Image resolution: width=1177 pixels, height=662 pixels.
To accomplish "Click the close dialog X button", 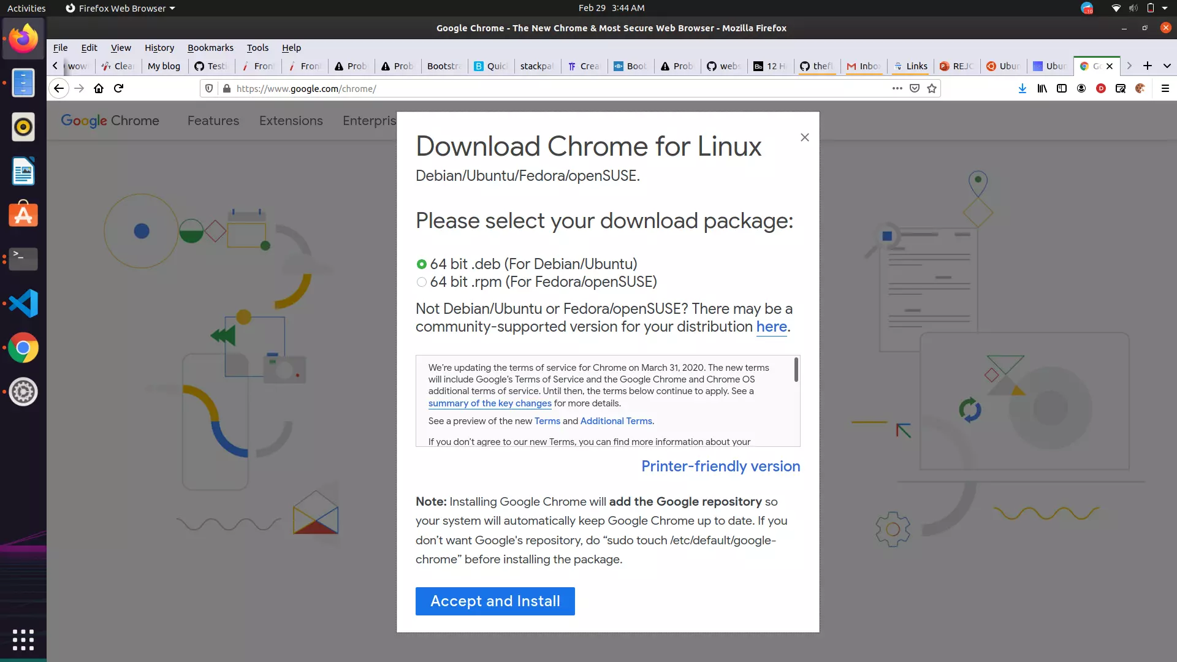I will click(804, 137).
